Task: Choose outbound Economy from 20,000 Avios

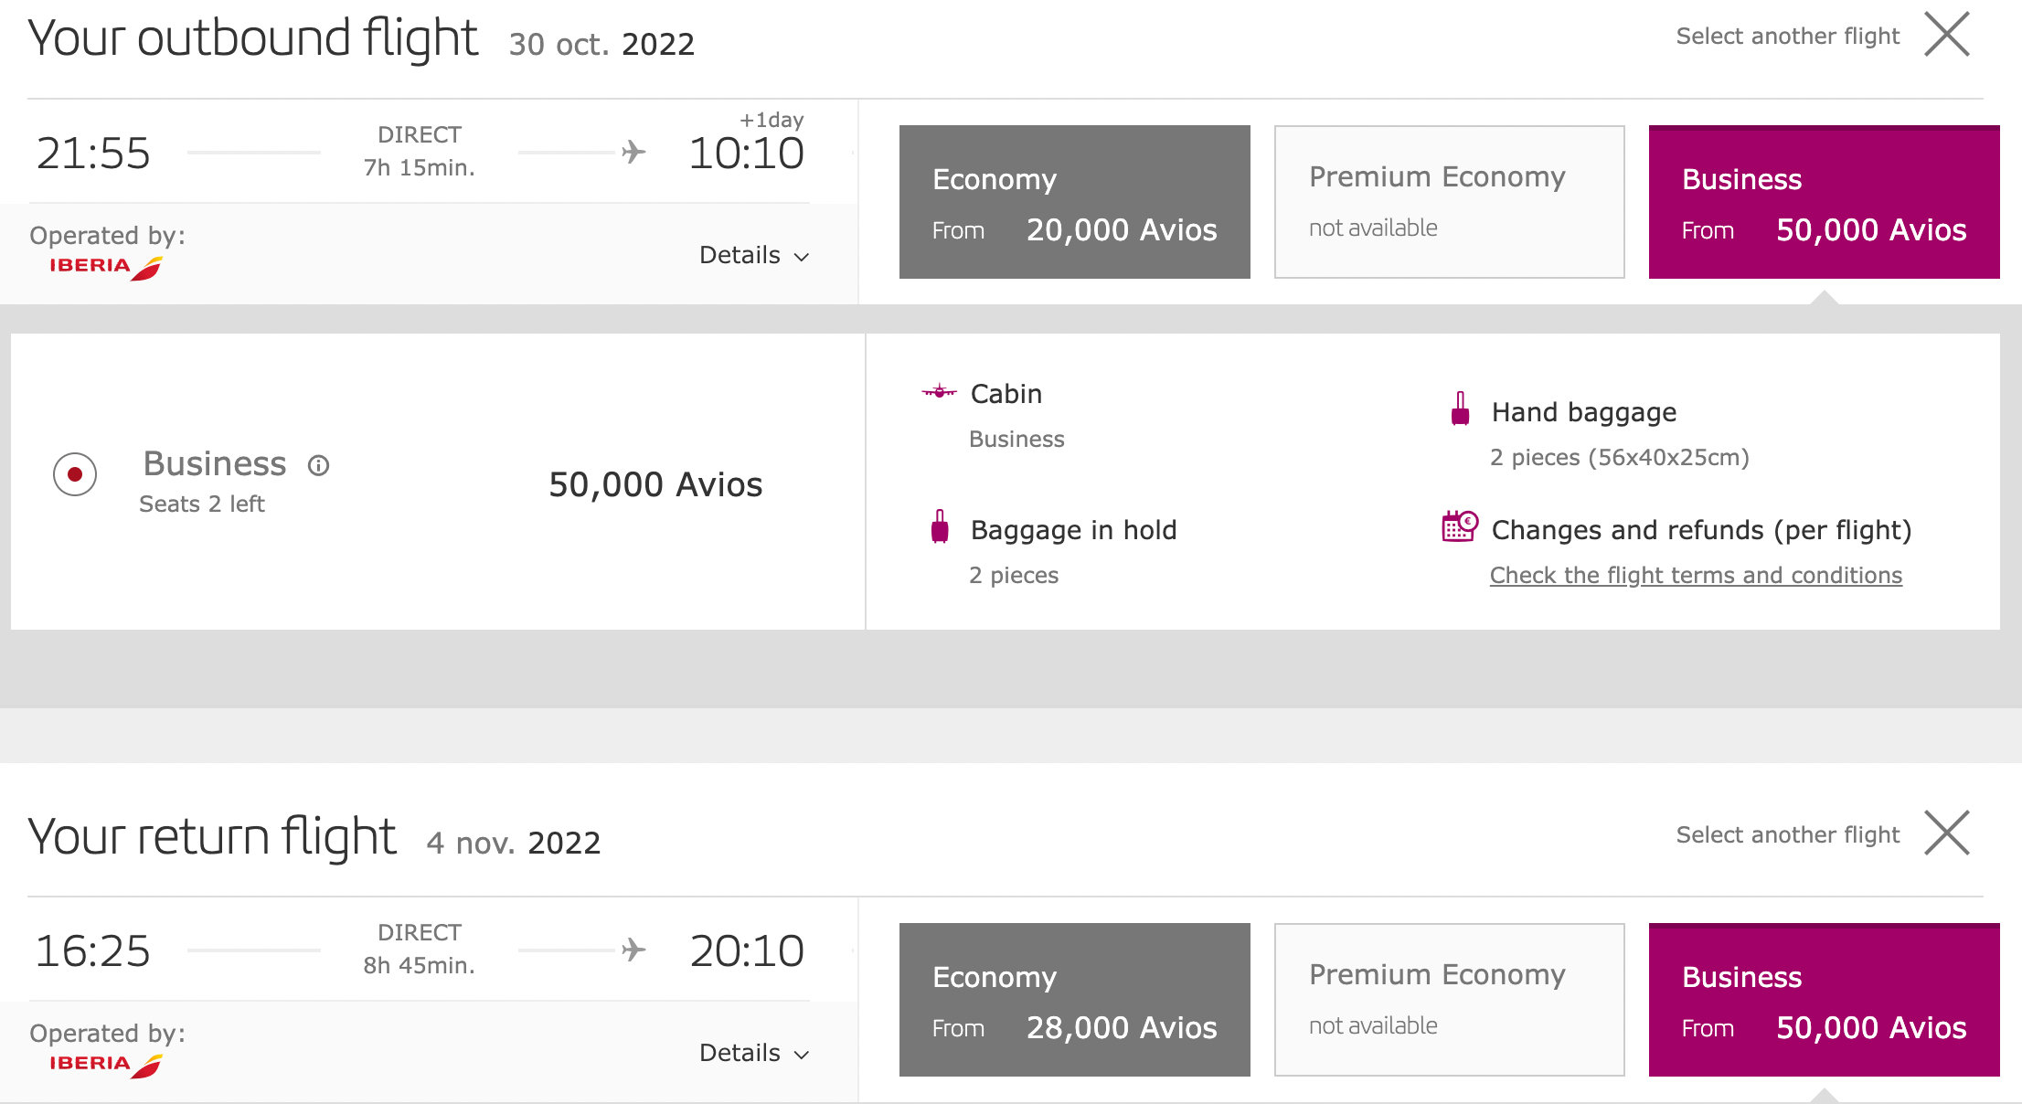Action: click(1075, 202)
